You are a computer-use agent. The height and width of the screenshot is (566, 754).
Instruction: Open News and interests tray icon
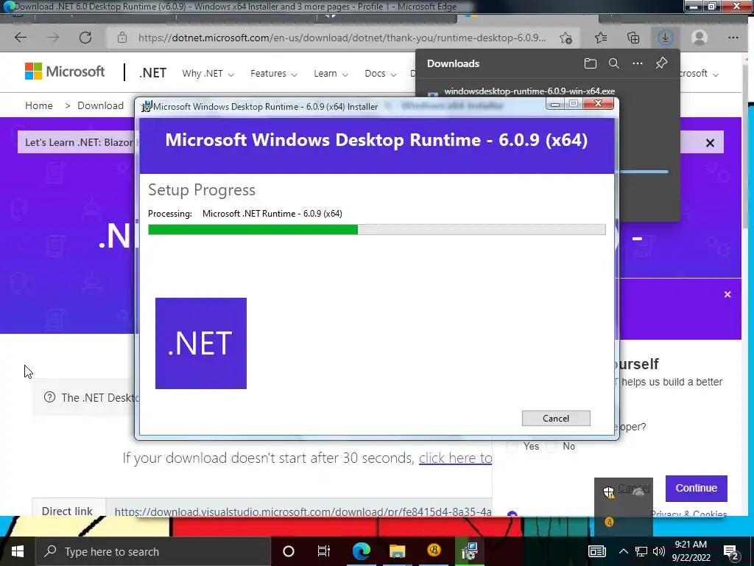[x=596, y=551]
